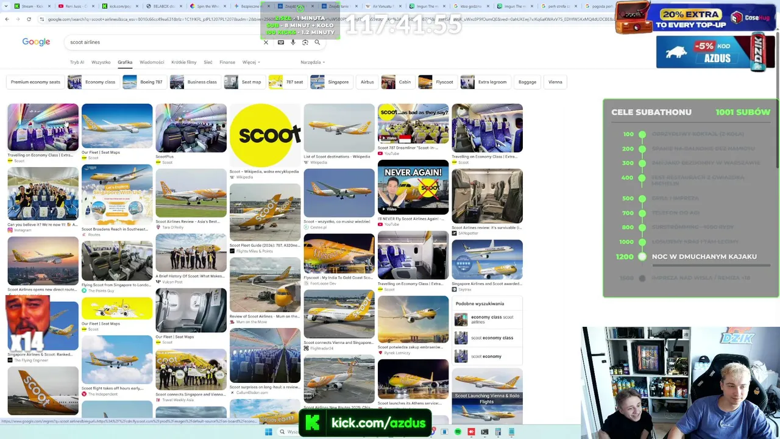Clear the Google search box with the X icon
Screen dimensions: 780x439
(266, 42)
